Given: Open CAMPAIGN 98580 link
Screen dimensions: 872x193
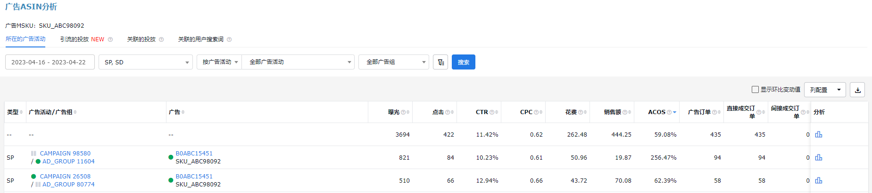Looking at the screenshot, I should pos(65,154).
